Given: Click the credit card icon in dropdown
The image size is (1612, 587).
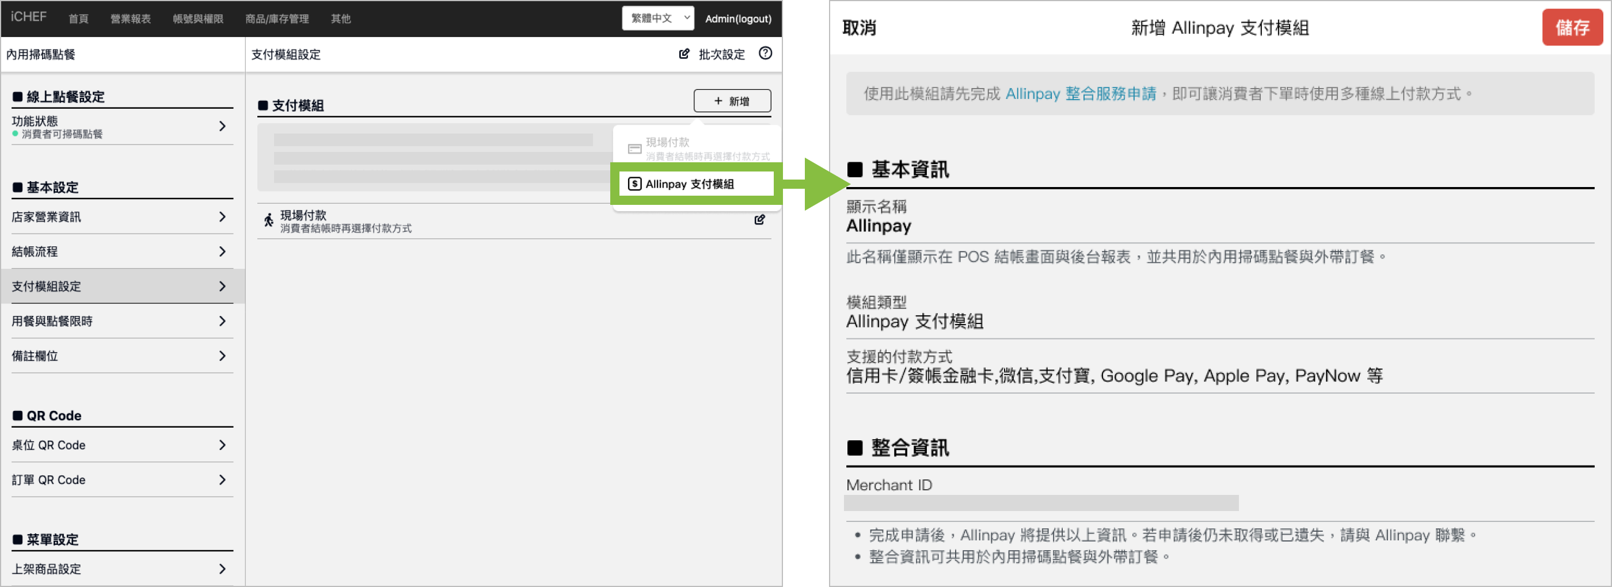Looking at the screenshot, I should (x=634, y=149).
